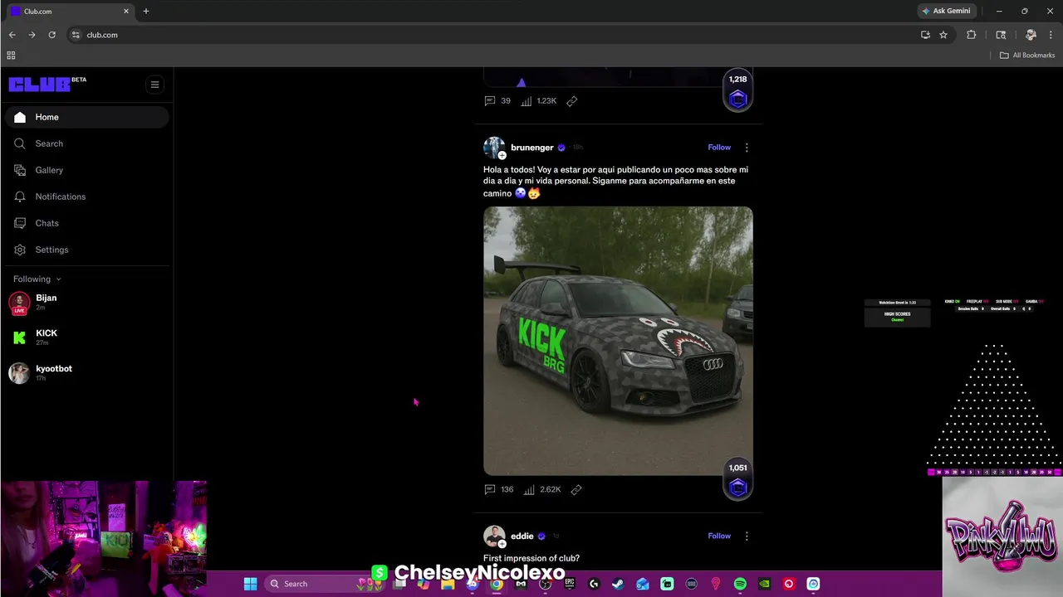
Task: Click the 'First impression of club?' post text
Action: click(x=531, y=558)
